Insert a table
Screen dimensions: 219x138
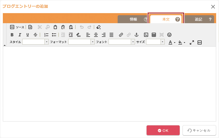click(154, 35)
